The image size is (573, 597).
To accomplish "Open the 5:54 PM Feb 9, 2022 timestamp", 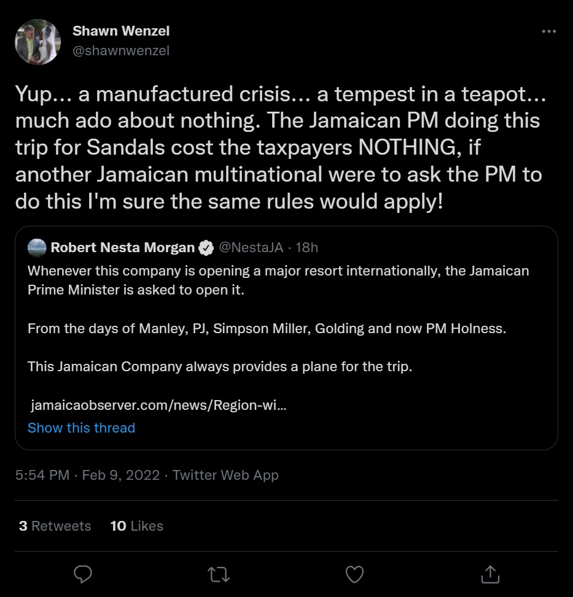I will pos(87,475).
